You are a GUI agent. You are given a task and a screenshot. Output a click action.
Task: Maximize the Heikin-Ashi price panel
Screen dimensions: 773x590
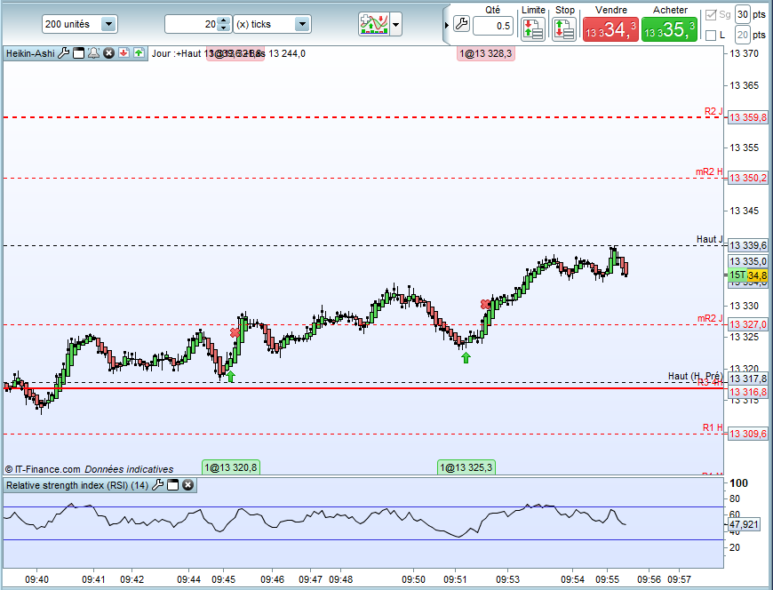[78, 53]
